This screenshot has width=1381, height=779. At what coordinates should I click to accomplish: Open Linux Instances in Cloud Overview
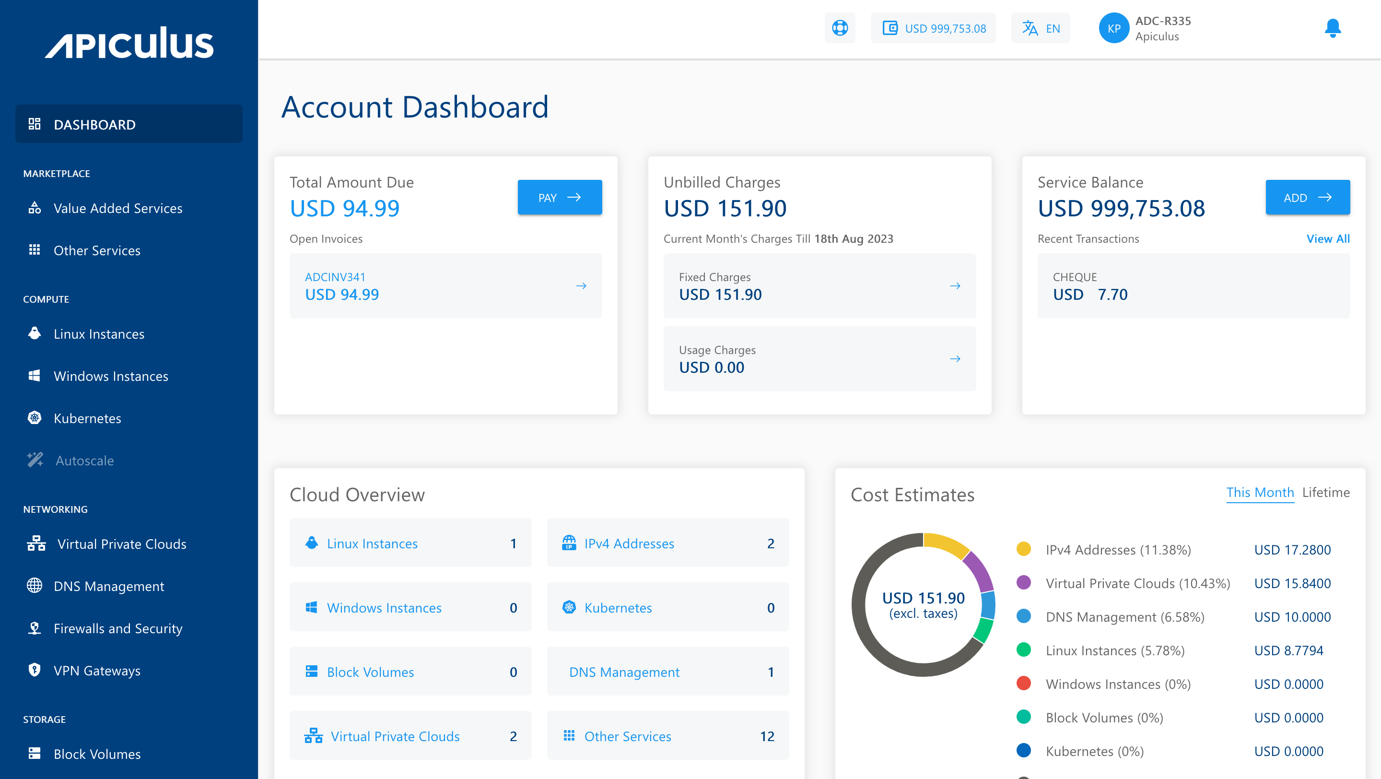tap(410, 543)
